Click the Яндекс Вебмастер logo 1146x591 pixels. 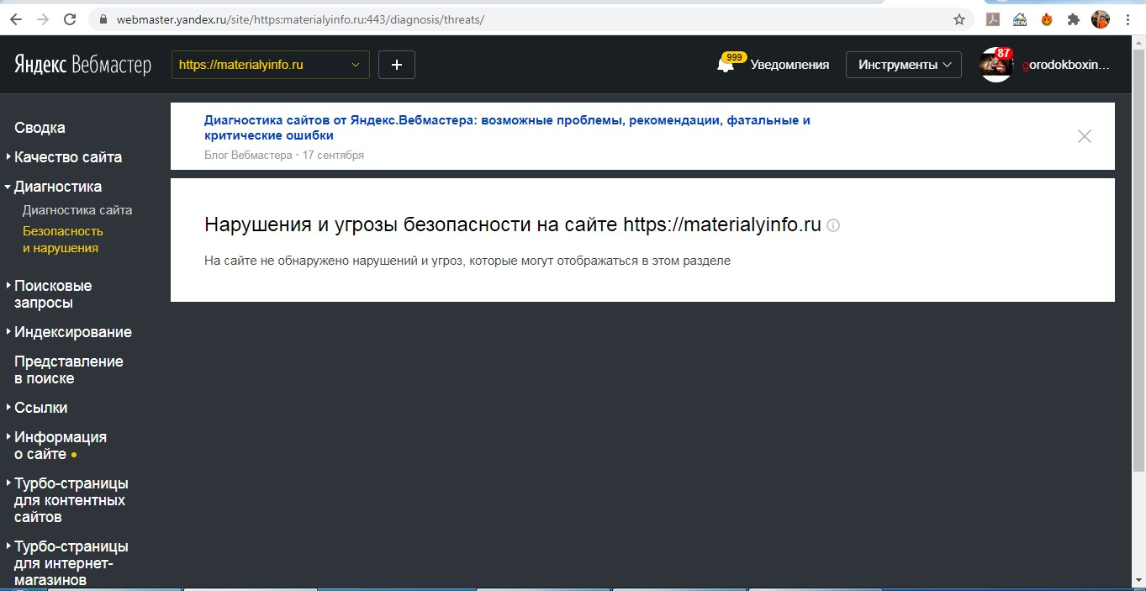82,65
